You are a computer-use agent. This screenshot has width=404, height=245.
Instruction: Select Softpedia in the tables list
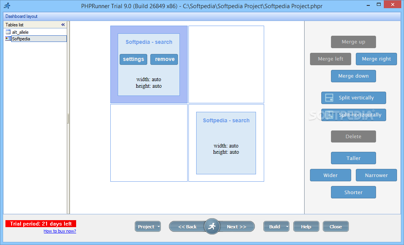[38, 39]
